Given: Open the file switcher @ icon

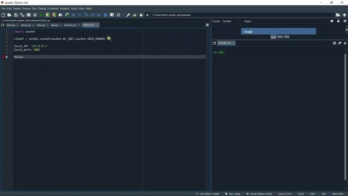Looking at the screenshot, I should [35, 15].
